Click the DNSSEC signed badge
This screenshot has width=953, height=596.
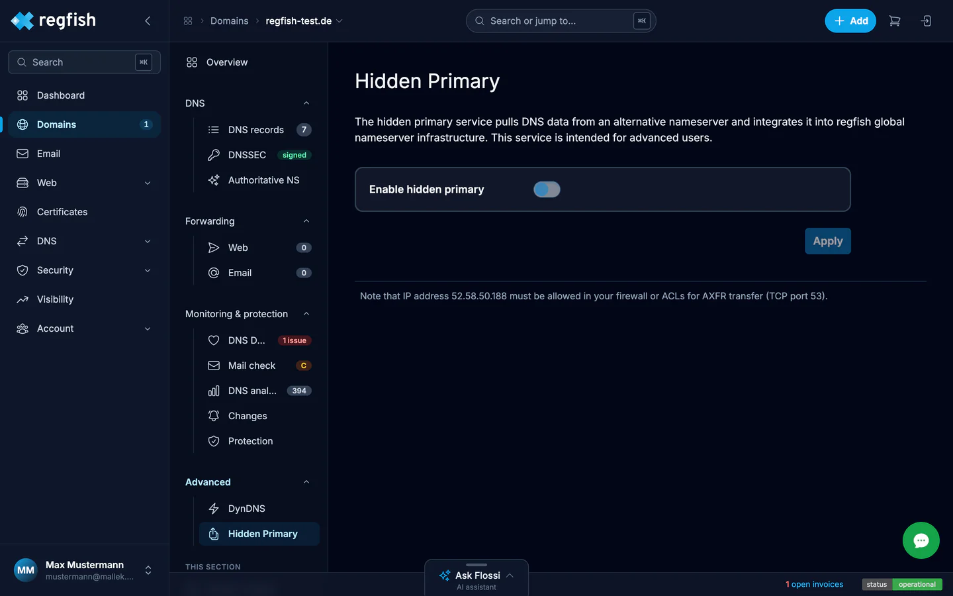(295, 155)
